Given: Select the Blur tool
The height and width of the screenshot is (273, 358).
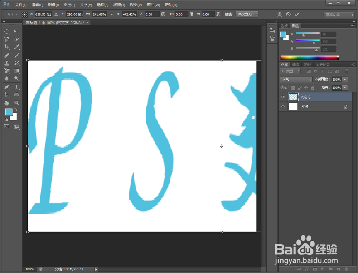Looking at the screenshot, I should [7, 78].
